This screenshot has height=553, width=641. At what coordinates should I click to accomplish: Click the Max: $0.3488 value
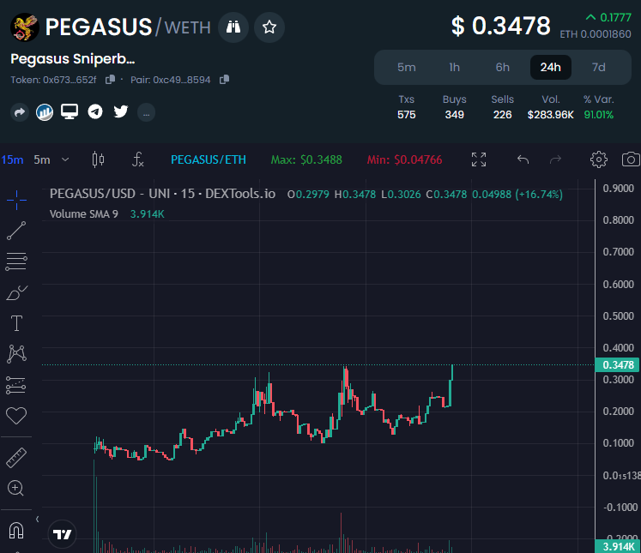(306, 159)
